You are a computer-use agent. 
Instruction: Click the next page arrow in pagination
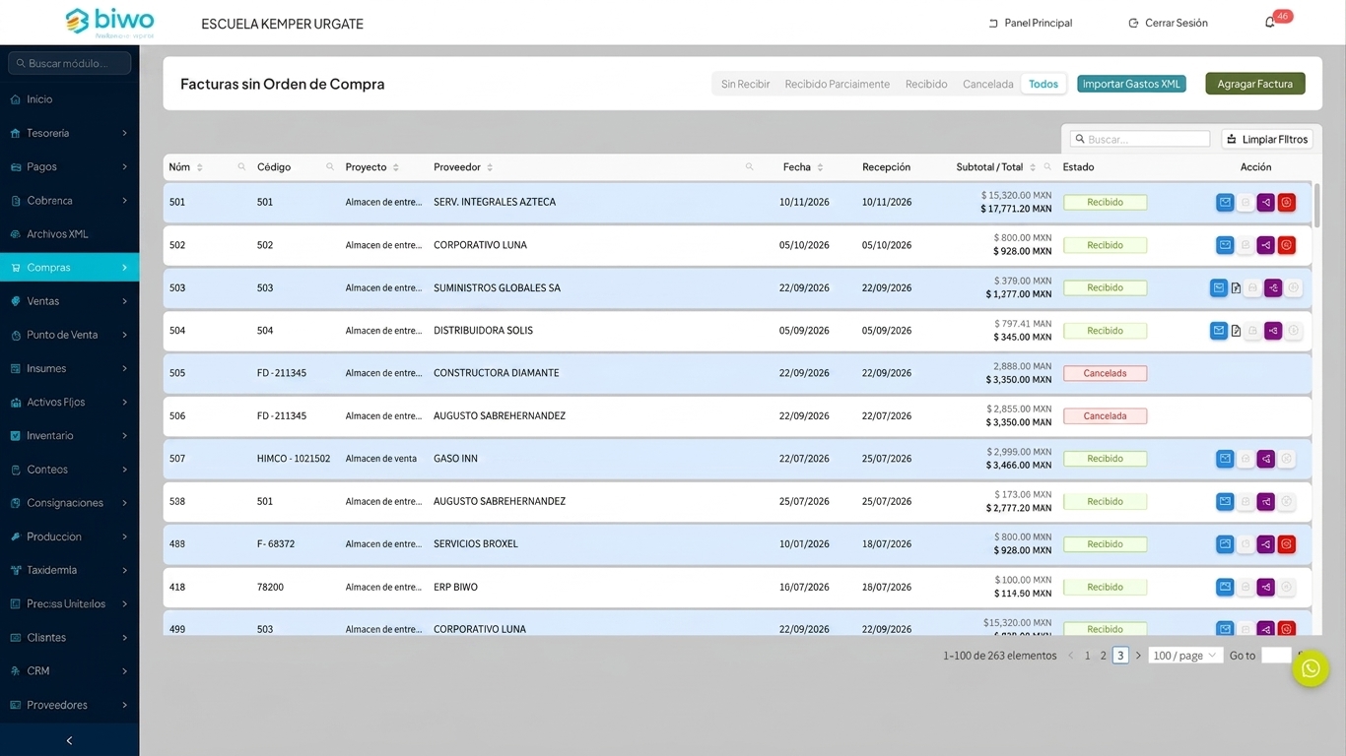tap(1138, 656)
